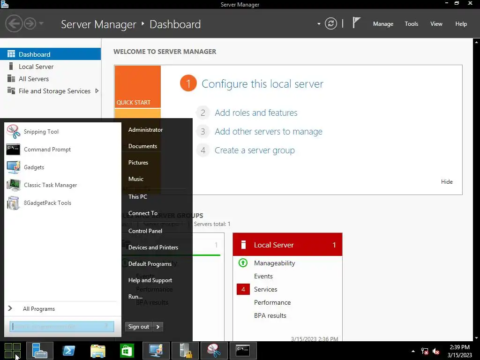
Task: Open Pictures from Start menu
Action: (138, 163)
